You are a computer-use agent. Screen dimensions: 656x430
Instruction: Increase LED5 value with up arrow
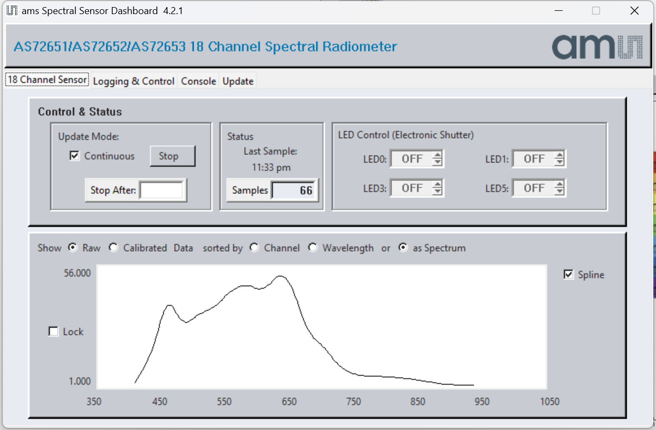559,184
